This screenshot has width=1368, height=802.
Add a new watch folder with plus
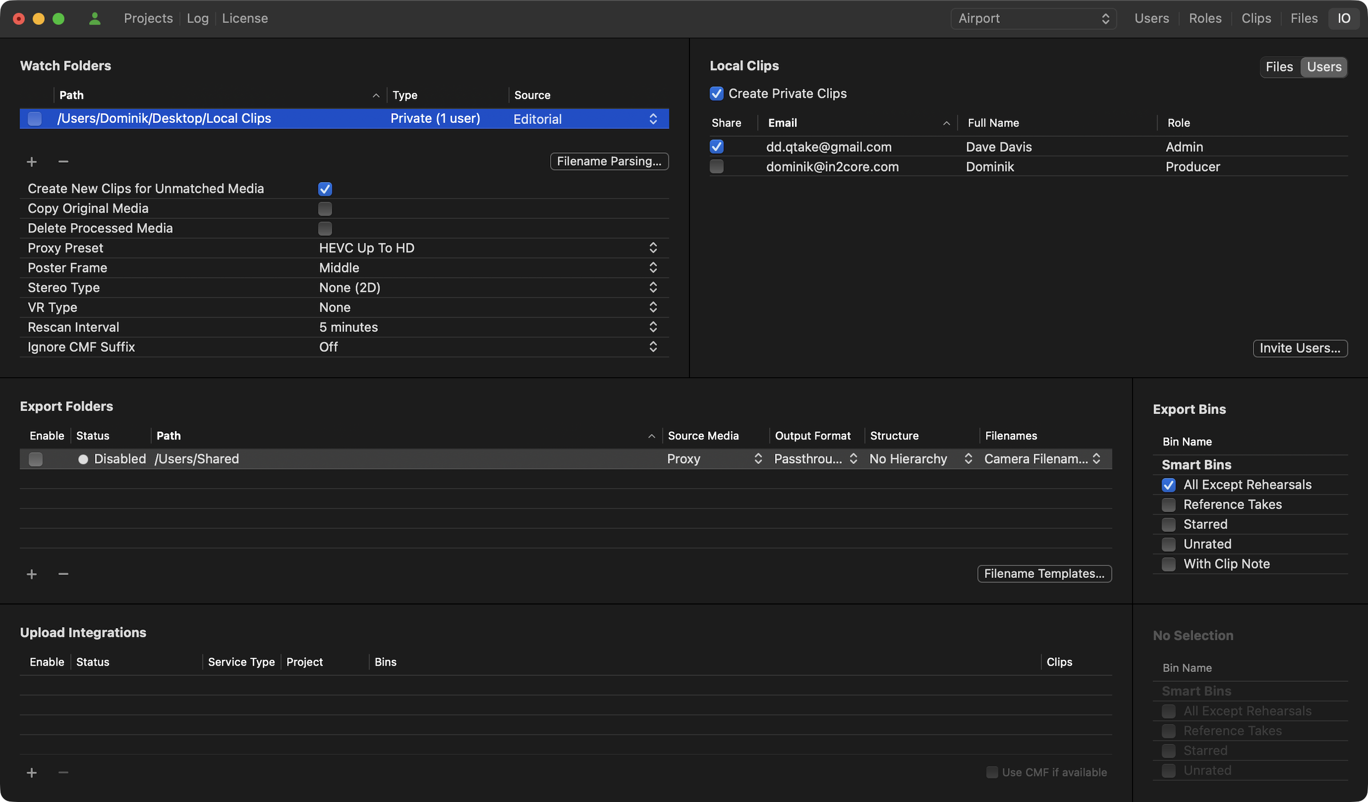click(x=31, y=162)
